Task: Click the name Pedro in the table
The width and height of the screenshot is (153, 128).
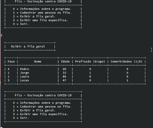Action: pyautogui.click(x=24, y=69)
